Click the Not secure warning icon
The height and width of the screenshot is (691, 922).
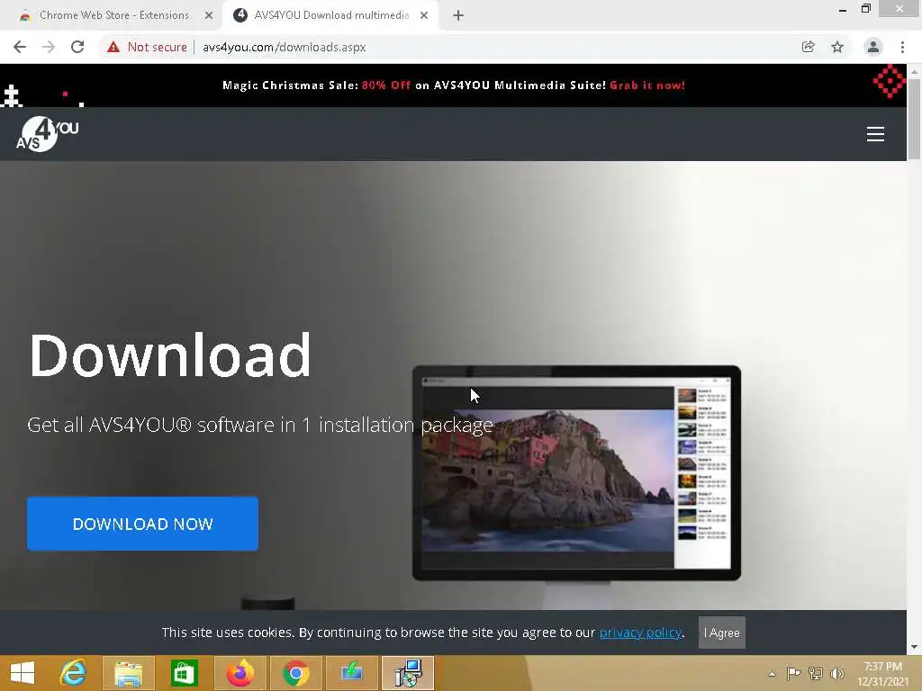click(113, 47)
